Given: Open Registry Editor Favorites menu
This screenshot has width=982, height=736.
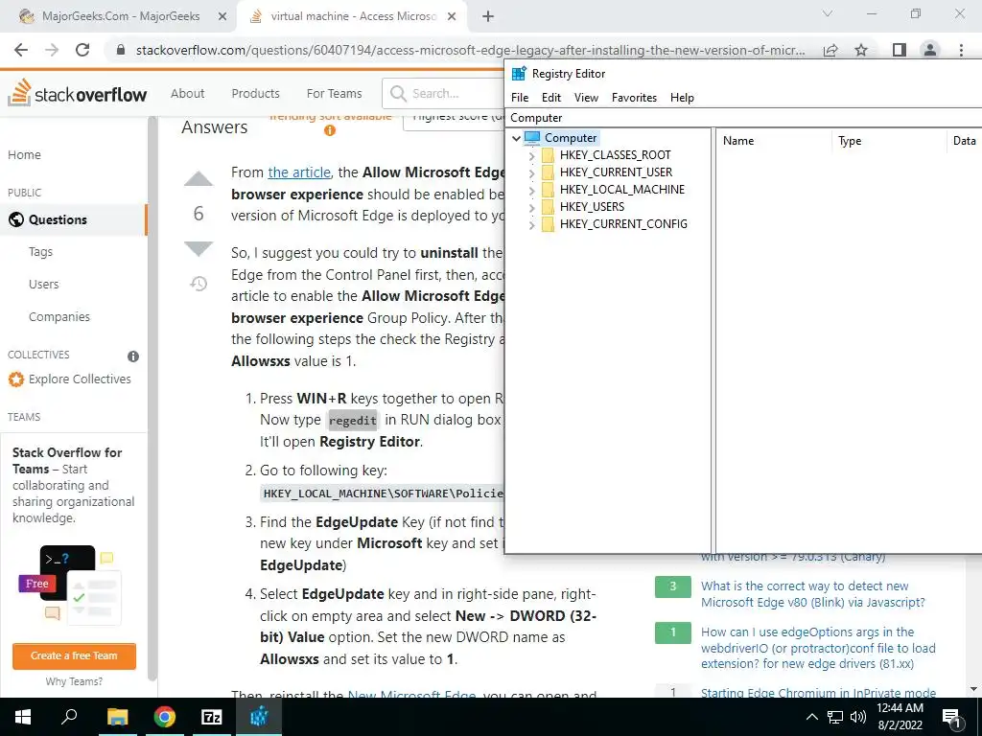Looking at the screenshot, I should click(x=634, y=98).
